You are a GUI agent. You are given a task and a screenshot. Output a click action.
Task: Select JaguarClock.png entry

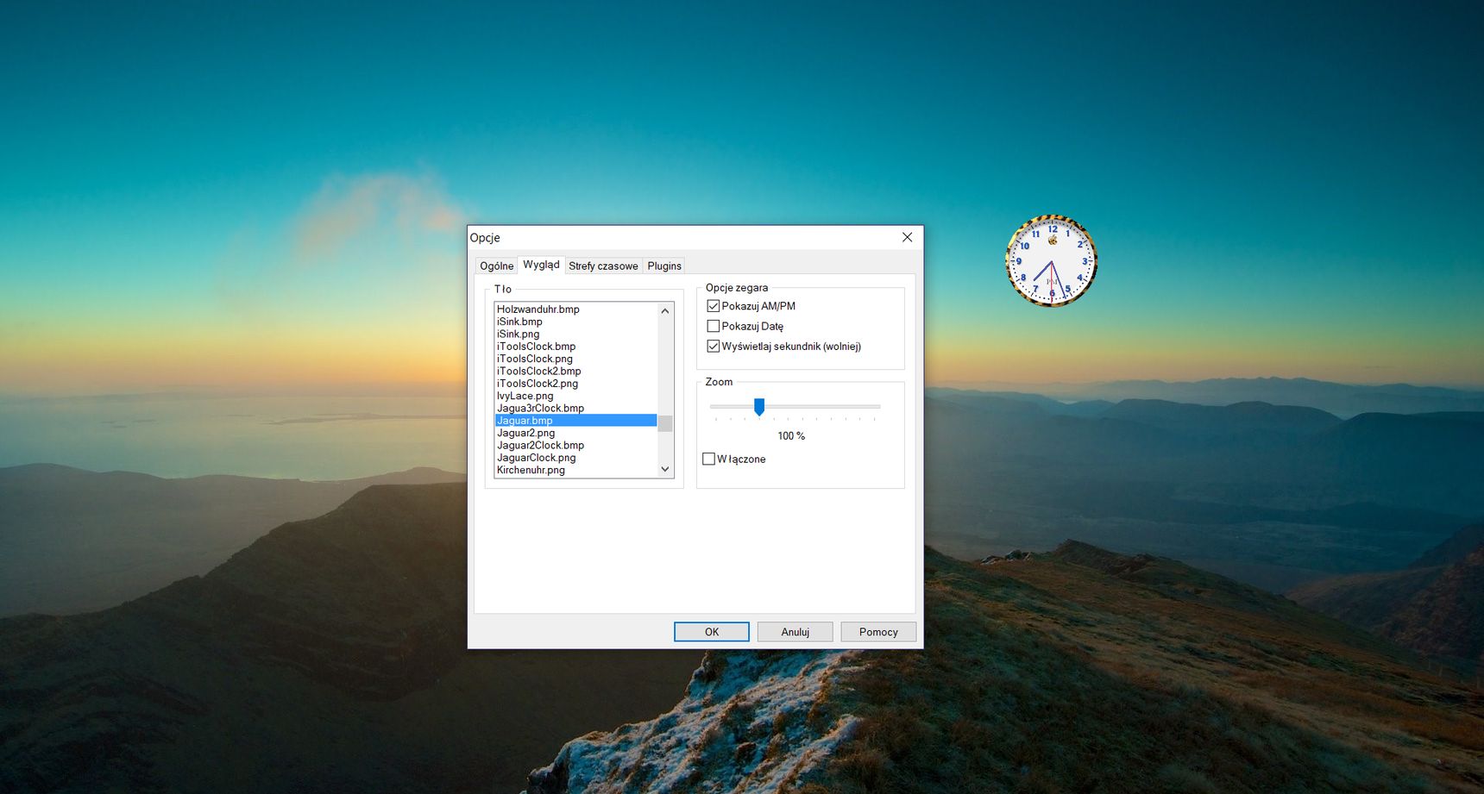(575, 458)
